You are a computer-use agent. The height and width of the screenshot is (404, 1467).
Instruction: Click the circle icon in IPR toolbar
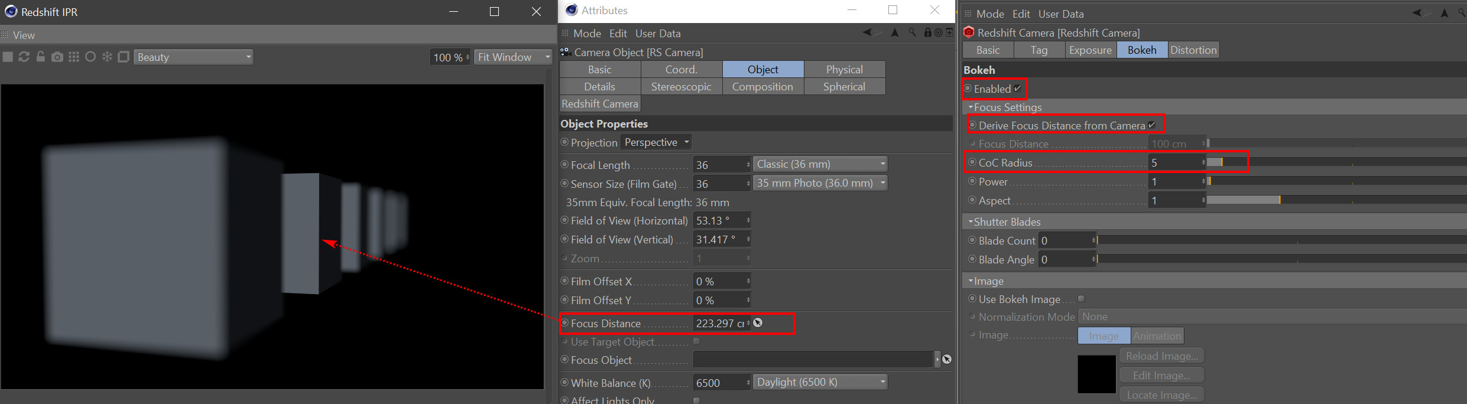point(90,57)
